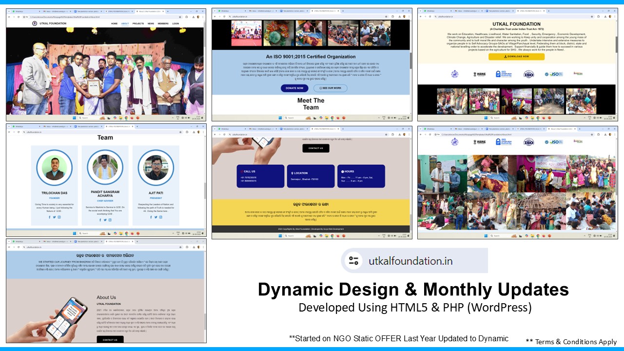Click the Utkal Foundation logo beside the HOME menu

point(34,23)
